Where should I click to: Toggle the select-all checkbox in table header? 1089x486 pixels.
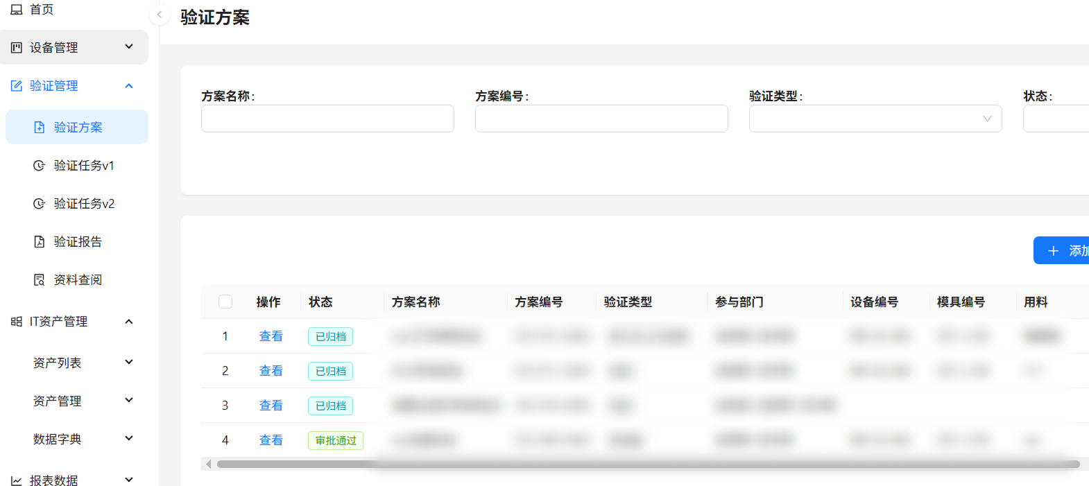point(225,302)
